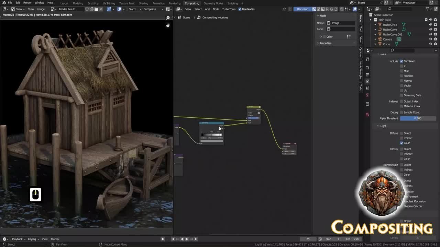Open the Turbo Tools menu
440x247 pixels.
229,9
